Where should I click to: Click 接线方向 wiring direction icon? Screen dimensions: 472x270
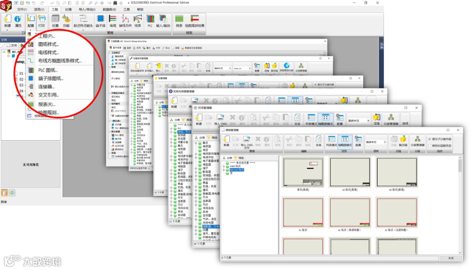pyautogui.click(x=125, y=21)
